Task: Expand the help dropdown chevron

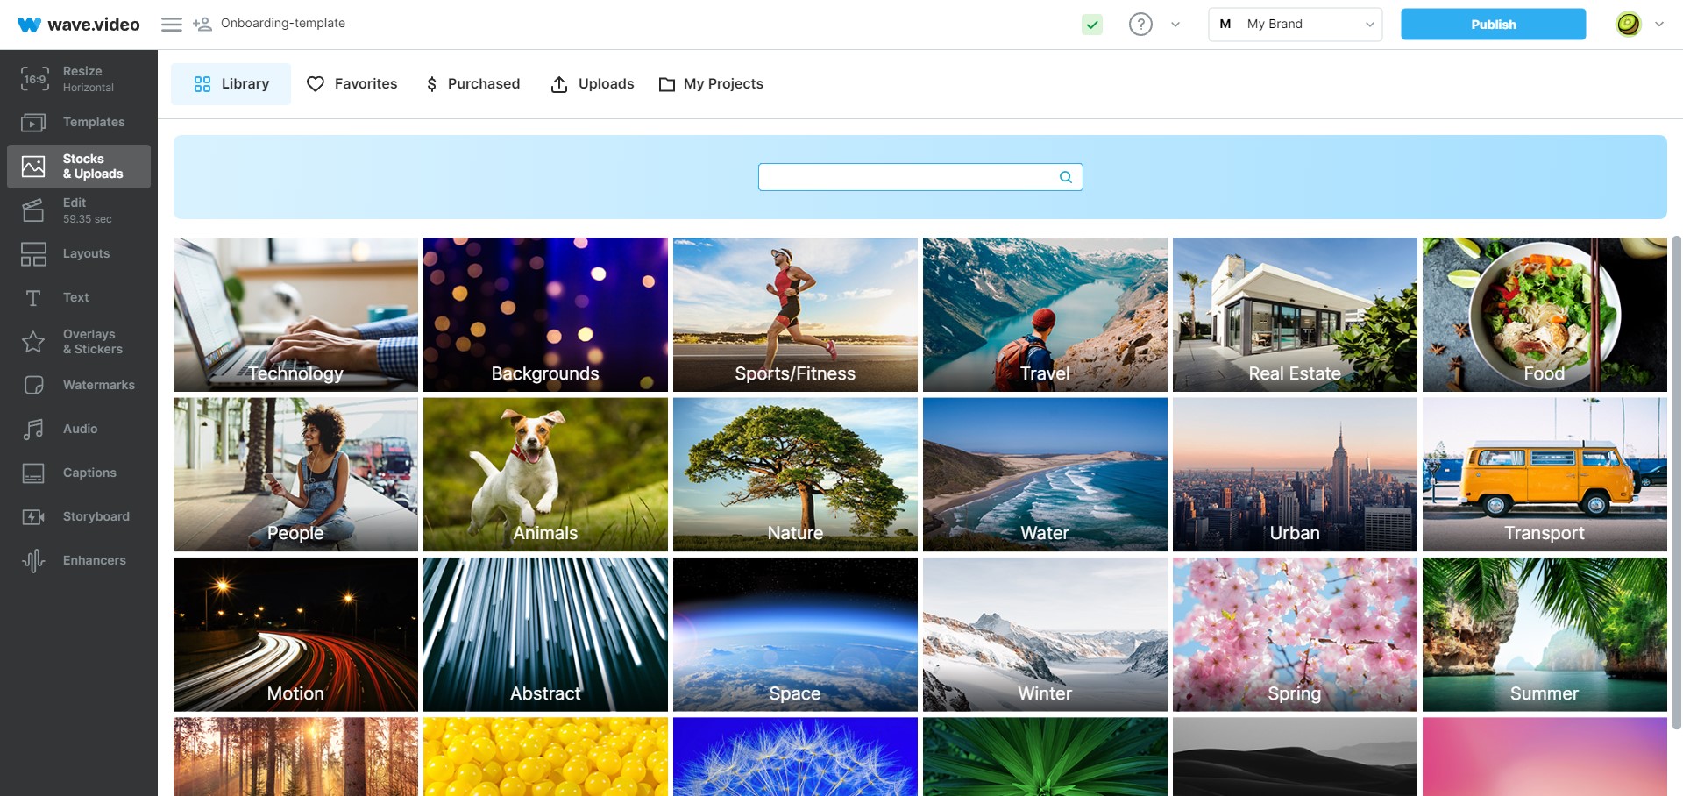Action: pos(1175,25)
